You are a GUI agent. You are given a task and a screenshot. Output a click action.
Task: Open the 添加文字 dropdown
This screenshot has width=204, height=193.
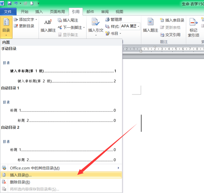pyautogui.click(x=26, y=19)
